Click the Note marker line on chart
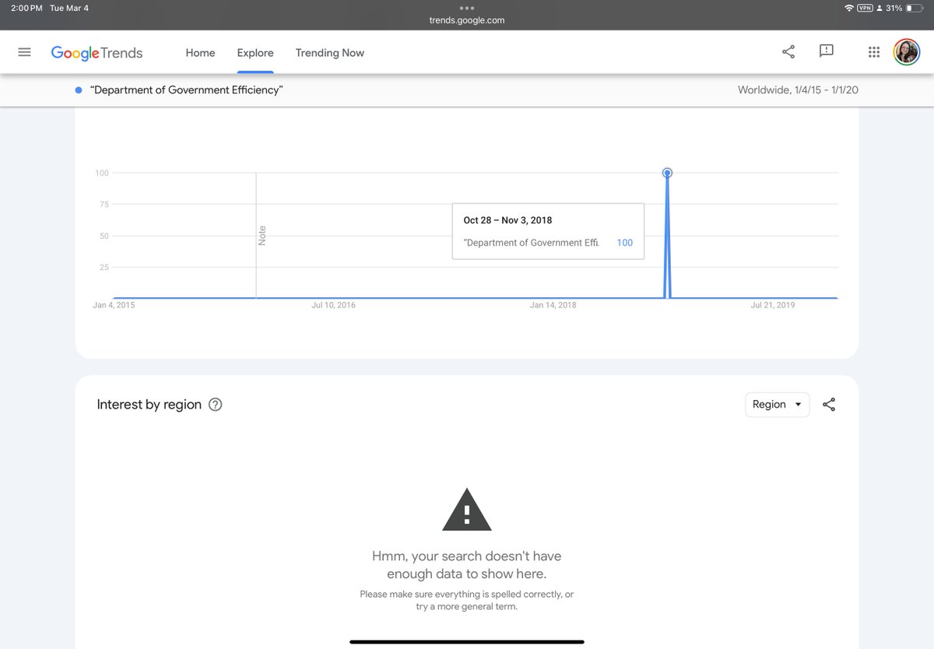 [257, 235]
